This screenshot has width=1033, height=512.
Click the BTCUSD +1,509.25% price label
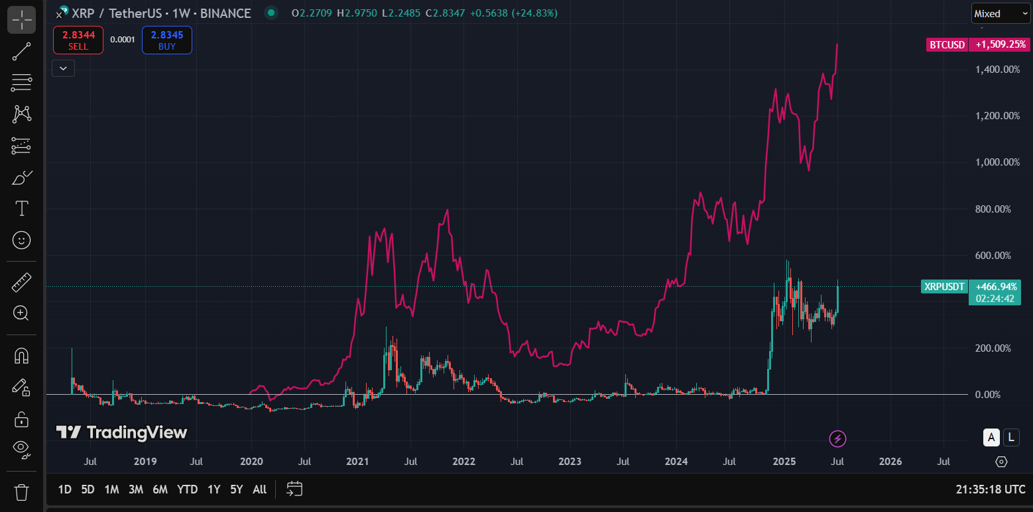click(1001, 45)
